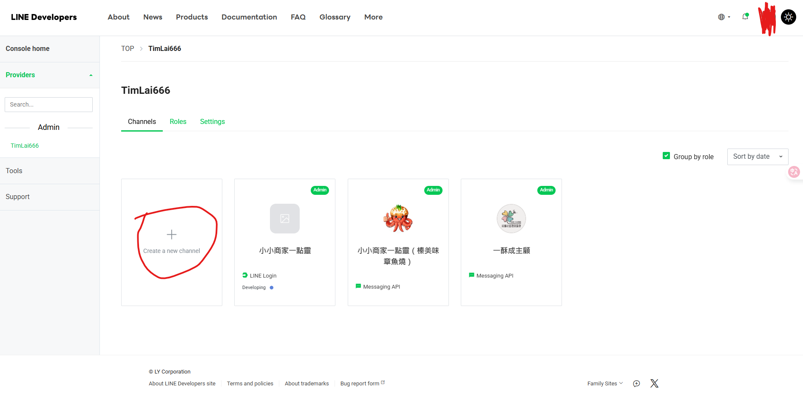
Task: Click the pink translate icon at right edge
Action: [x=794, y=172]
